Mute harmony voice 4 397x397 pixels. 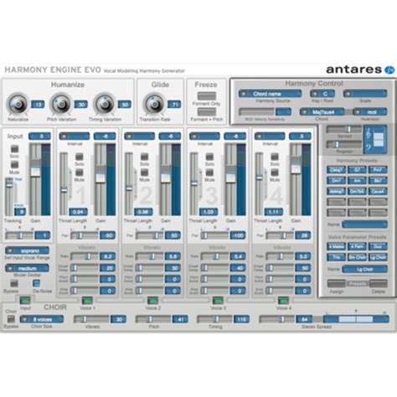coord(275,172)
